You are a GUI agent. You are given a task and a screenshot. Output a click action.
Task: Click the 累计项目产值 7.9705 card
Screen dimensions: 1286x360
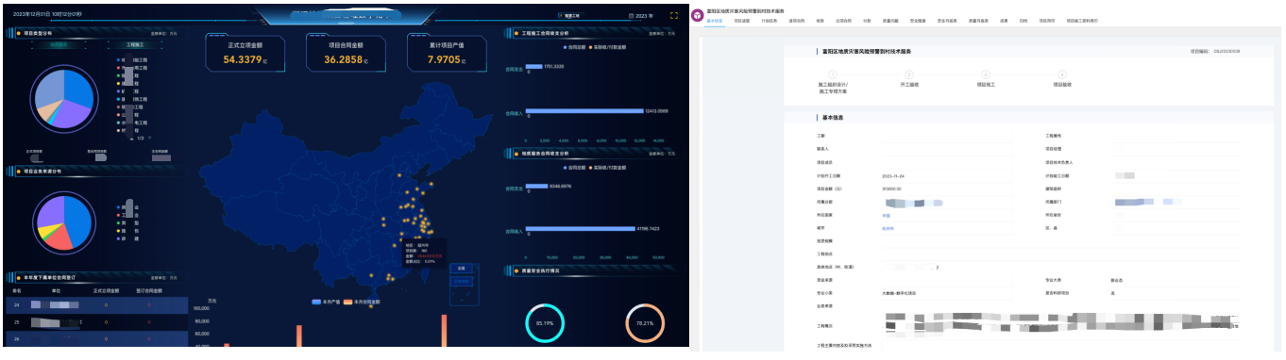[x=448, y=54]
